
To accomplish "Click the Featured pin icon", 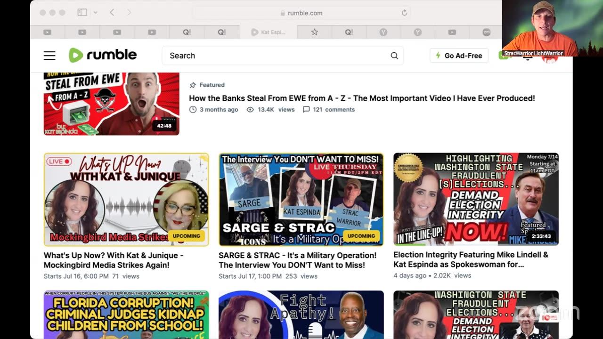I will (x=193, y=85).
